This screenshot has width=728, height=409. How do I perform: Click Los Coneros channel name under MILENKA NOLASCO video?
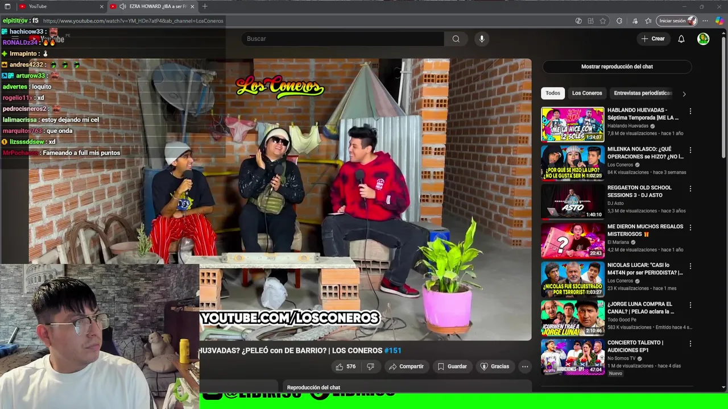point(620,165)
